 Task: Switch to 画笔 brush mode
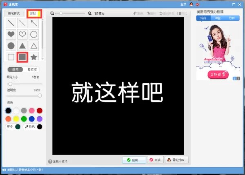(15, 69)
